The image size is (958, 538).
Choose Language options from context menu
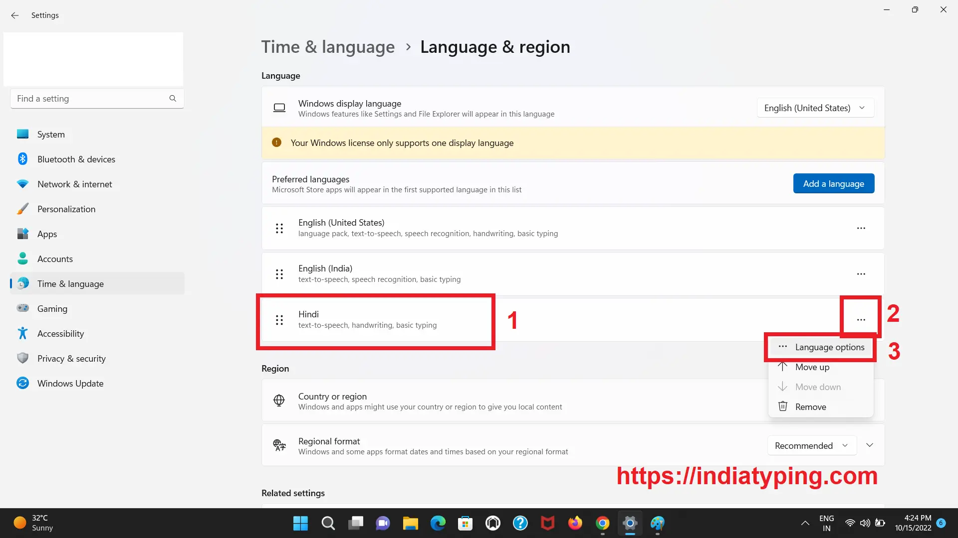coord(821,347)
